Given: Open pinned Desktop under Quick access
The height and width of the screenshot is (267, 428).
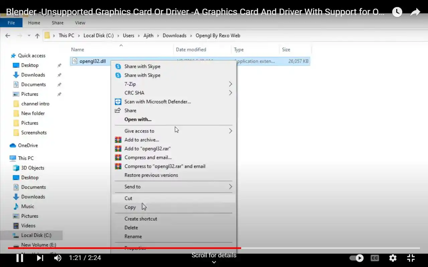Looking at the screenshot, I should point(30,65).
